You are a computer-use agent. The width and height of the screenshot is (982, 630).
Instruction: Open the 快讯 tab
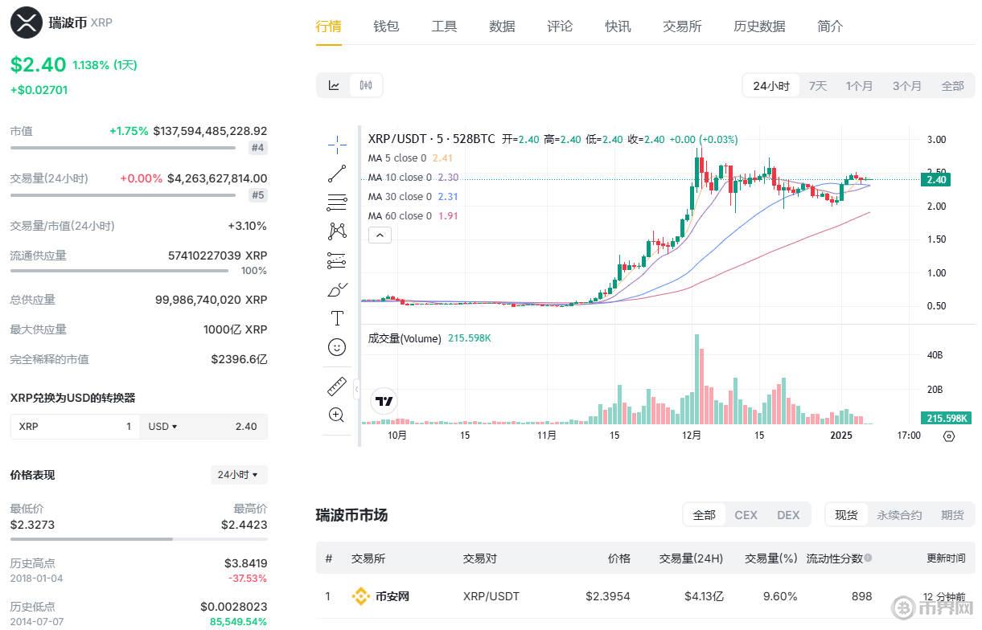618,26
